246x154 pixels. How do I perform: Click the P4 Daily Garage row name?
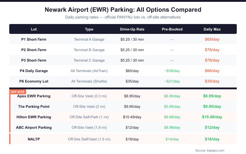(x=34, y=71)
